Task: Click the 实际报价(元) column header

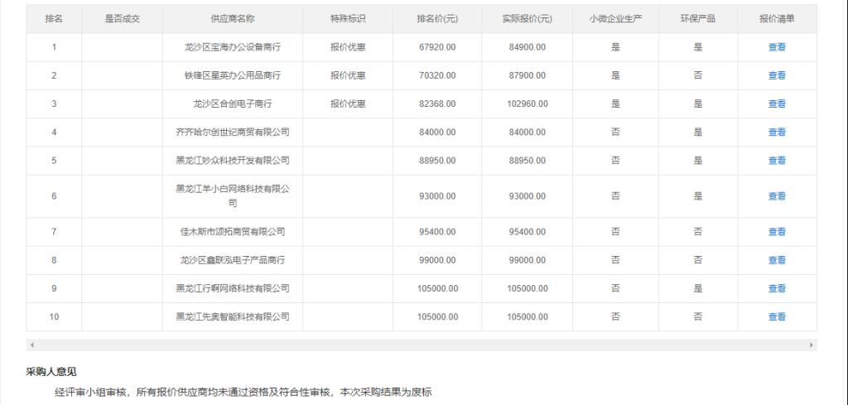Action: 527,19
